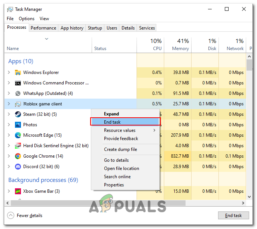This screenshot has height=229, width=257.
Task: Click the Task Manager title bar icon
Action: tap(10, 9)
